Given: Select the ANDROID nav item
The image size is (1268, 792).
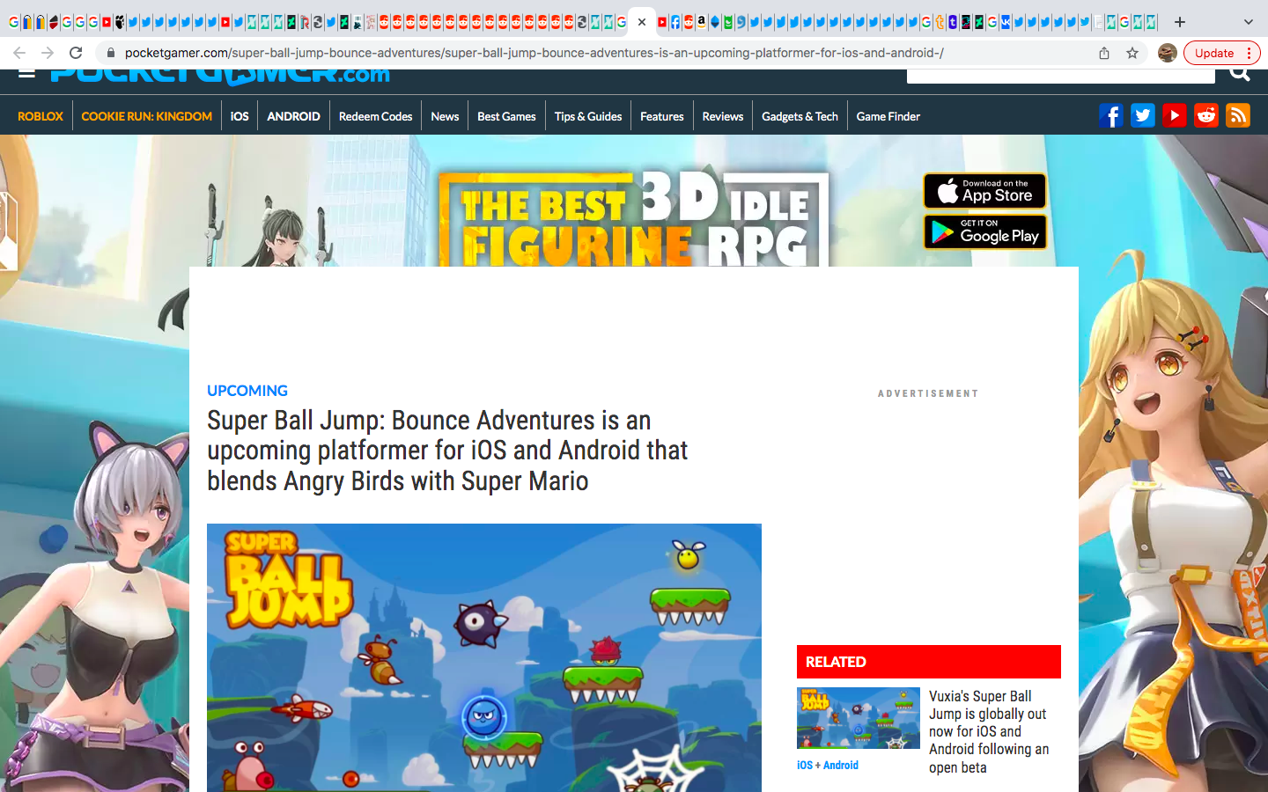Looking at the screenshot, I should click(293, 116).
